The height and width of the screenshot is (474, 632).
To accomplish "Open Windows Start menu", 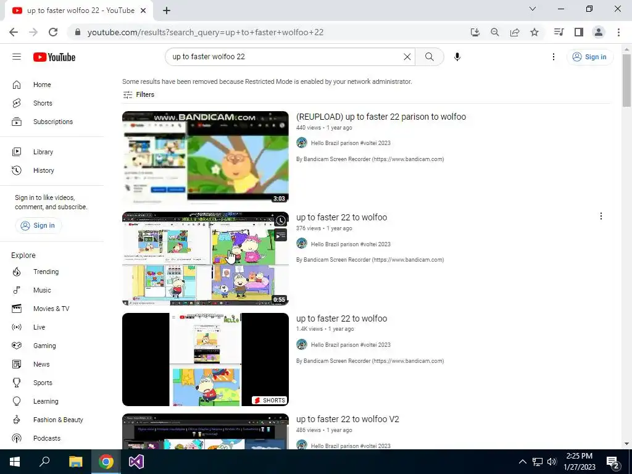I will [15, 462].
